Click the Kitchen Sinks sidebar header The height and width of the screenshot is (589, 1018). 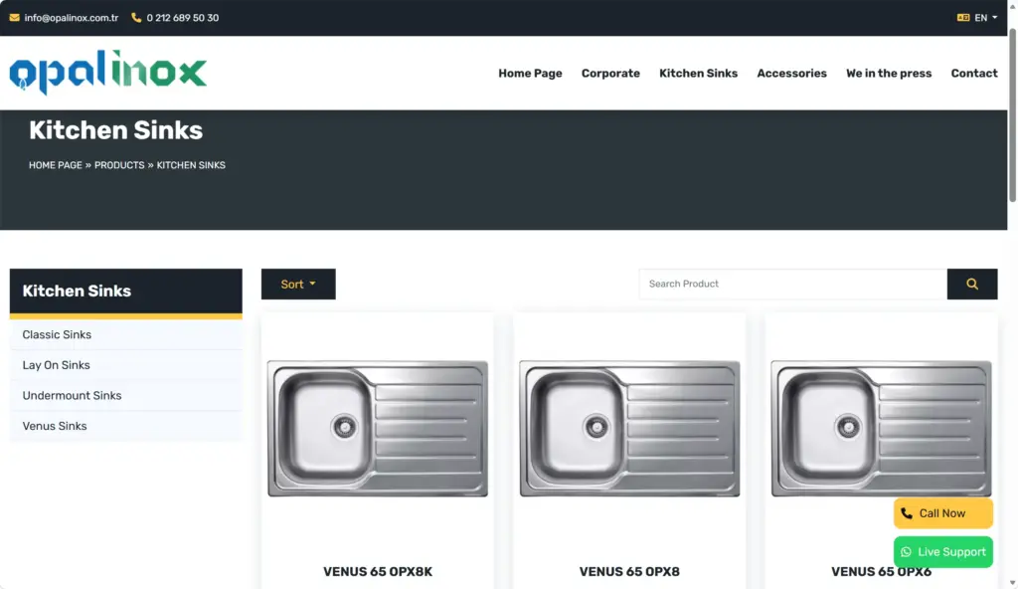[x=126, y=292]
